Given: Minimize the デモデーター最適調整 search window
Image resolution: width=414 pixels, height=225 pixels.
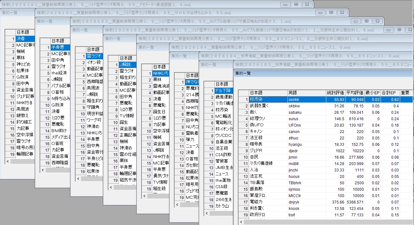Looking at the screenshot, I should click(x=285, y=4).
